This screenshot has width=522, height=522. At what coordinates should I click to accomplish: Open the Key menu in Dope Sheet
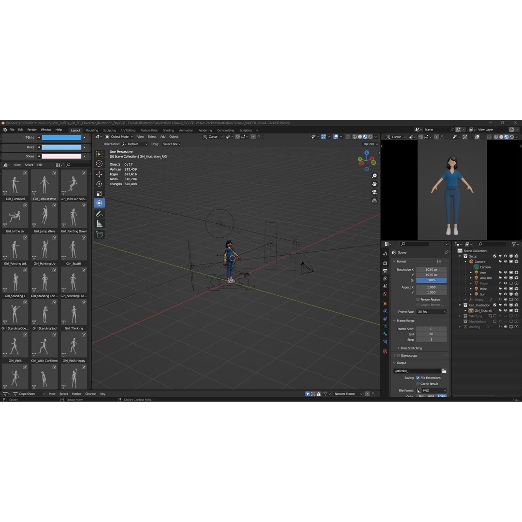point(103,394)
